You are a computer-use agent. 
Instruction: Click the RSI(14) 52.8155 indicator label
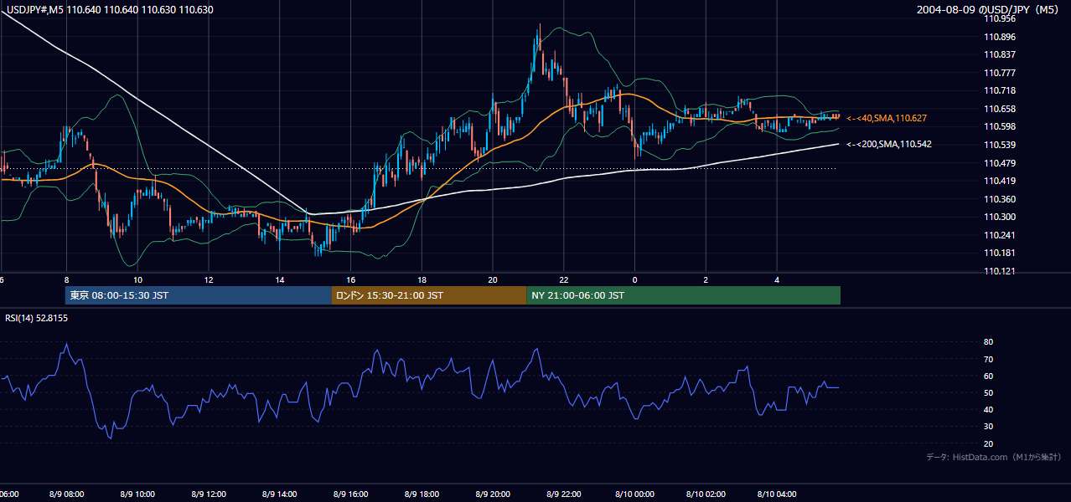tap(37, 318)
